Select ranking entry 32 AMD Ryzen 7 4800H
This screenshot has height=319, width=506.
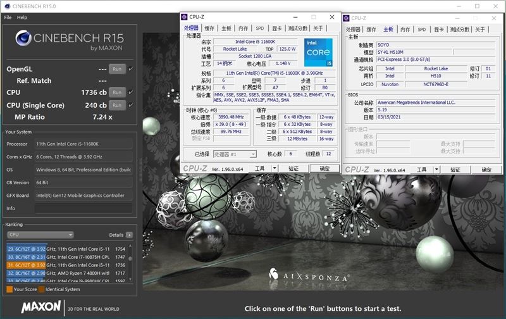(66, 273)
